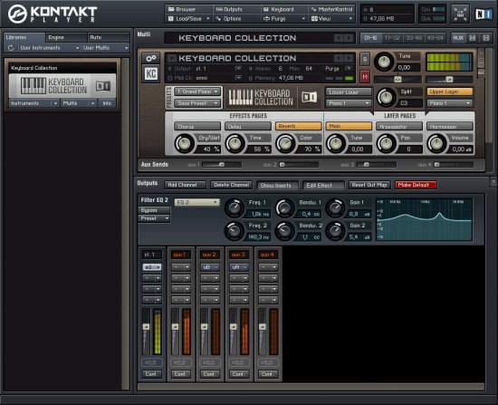Viewport: 498px width, 405px height.
Task: Click the aux 1 send slider
Action: point(222,165)
